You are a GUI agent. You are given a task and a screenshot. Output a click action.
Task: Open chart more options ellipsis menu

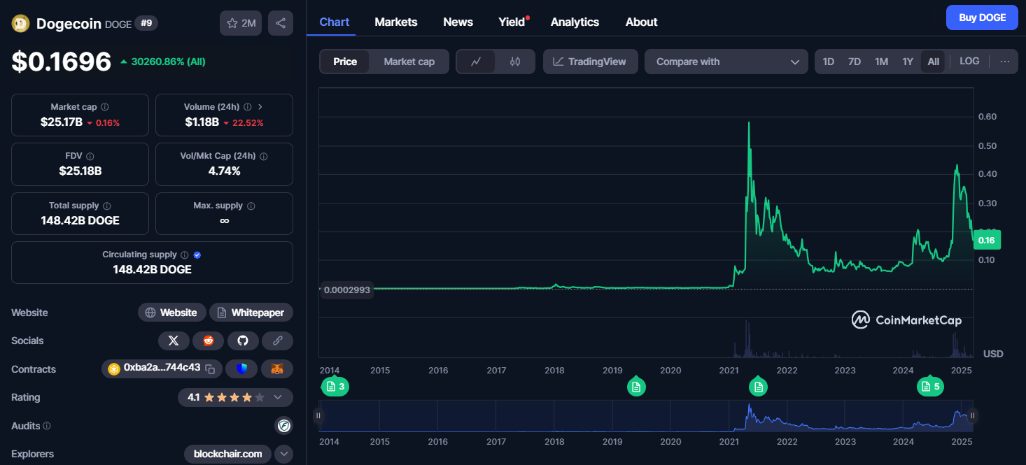coord(1005,62)
